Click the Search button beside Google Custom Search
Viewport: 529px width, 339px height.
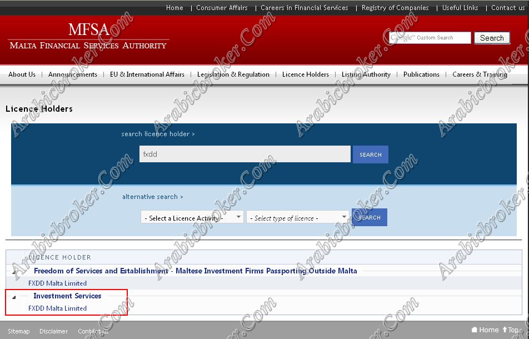[x=492, y=38]
